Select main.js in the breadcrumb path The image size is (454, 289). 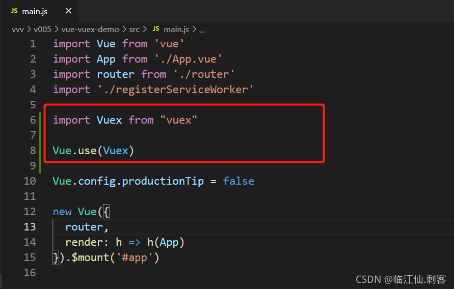coord(176,30)
